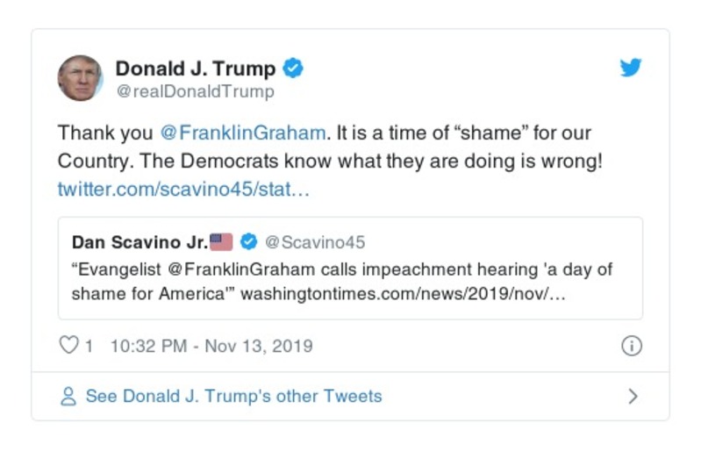The width and height of the screenshot is (701, 452).
Task: Click the @Scavino45 handle
Action: [315, 242]
